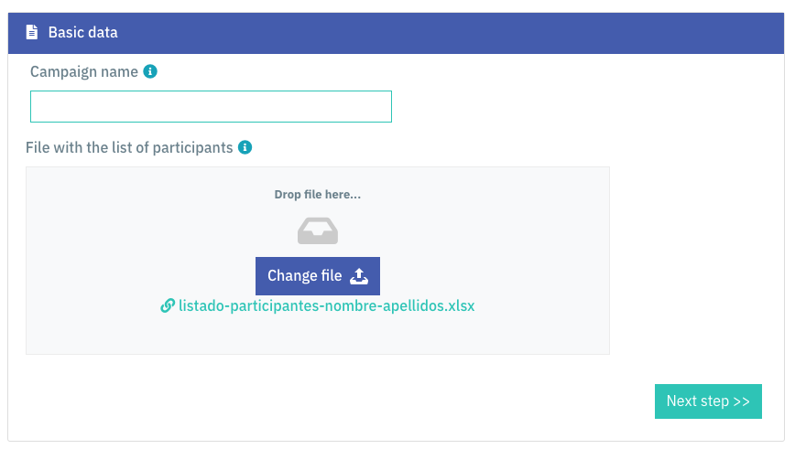Click the File with the list of participants label
Image resolution: width=795 pixels, height=449 pixels.
point(129,148)
